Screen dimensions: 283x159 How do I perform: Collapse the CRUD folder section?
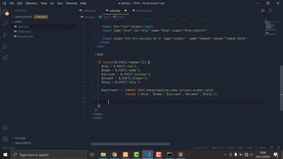(18, 22)
